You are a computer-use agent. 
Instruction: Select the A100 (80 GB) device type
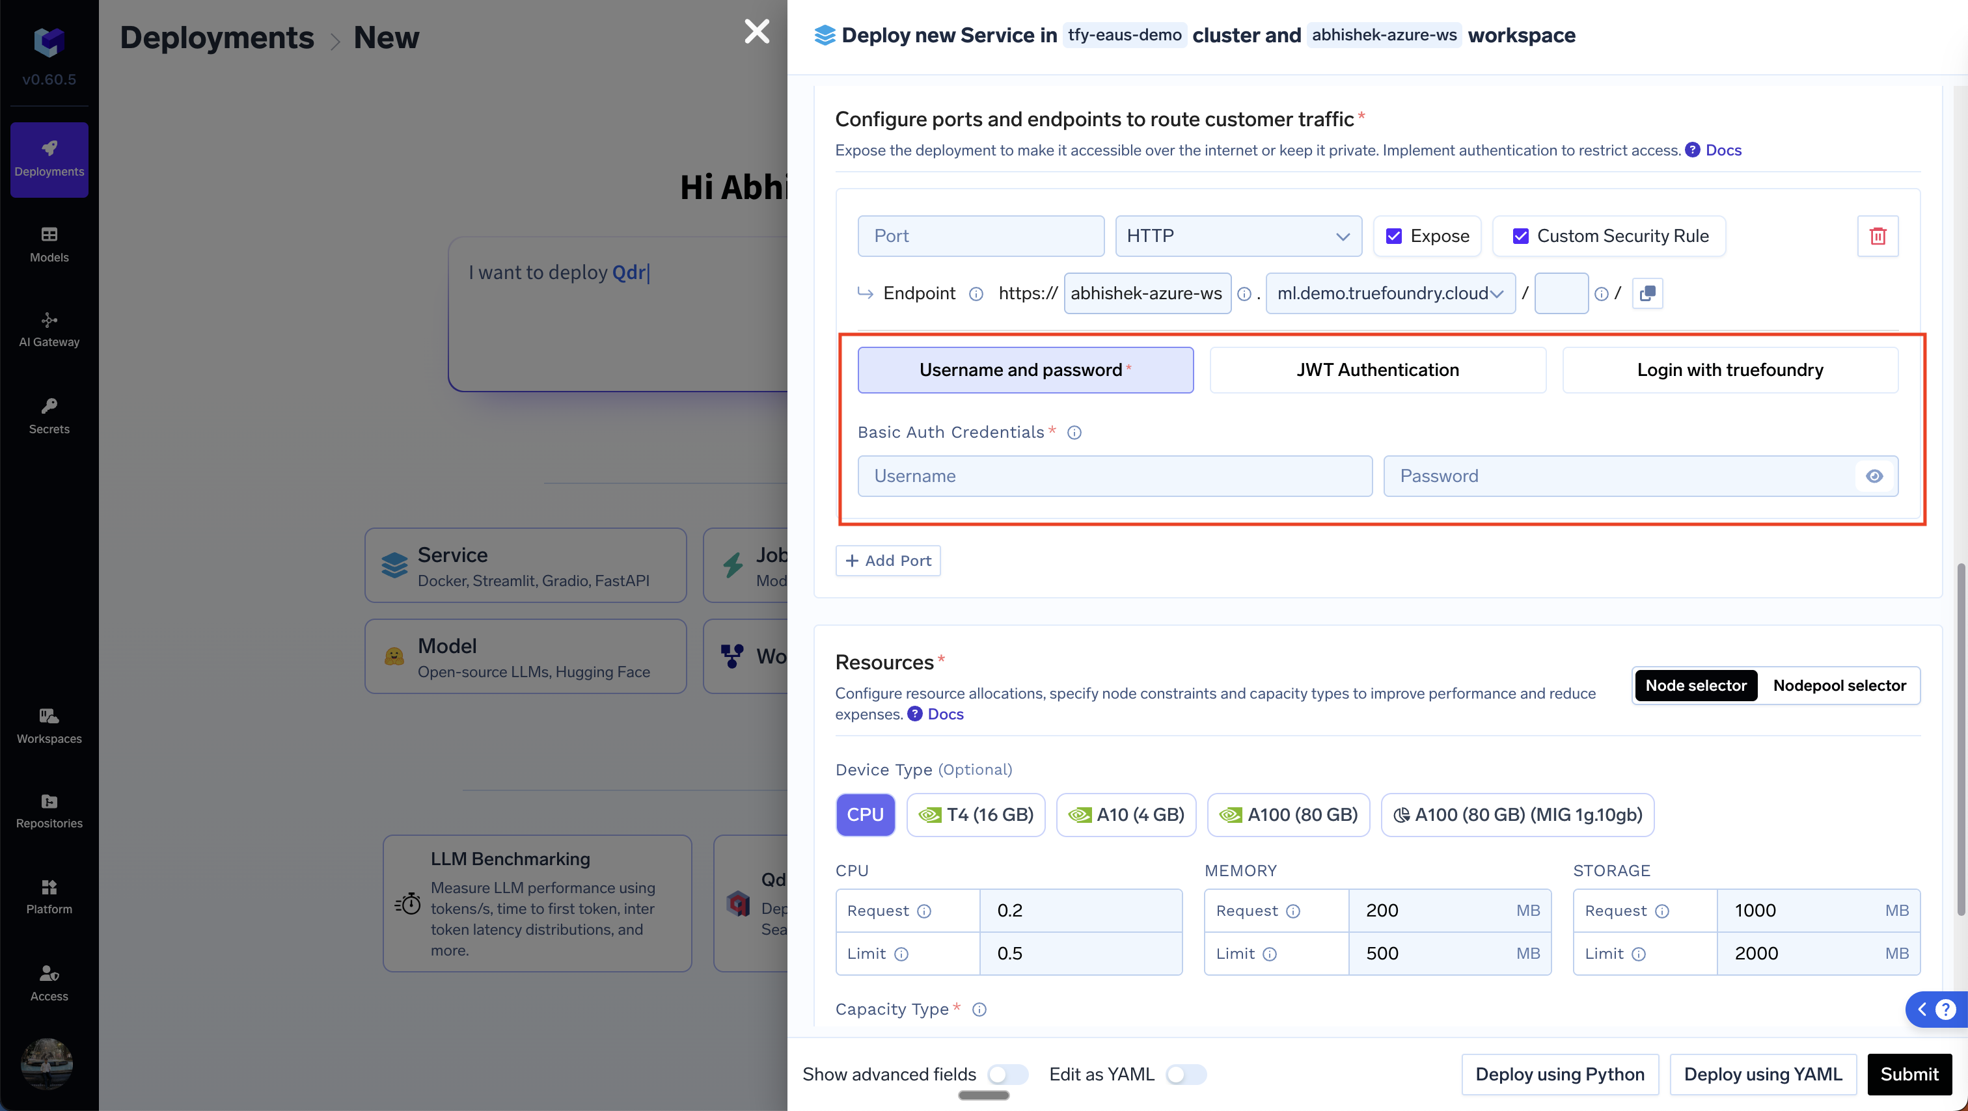(x=1288, y=815)
